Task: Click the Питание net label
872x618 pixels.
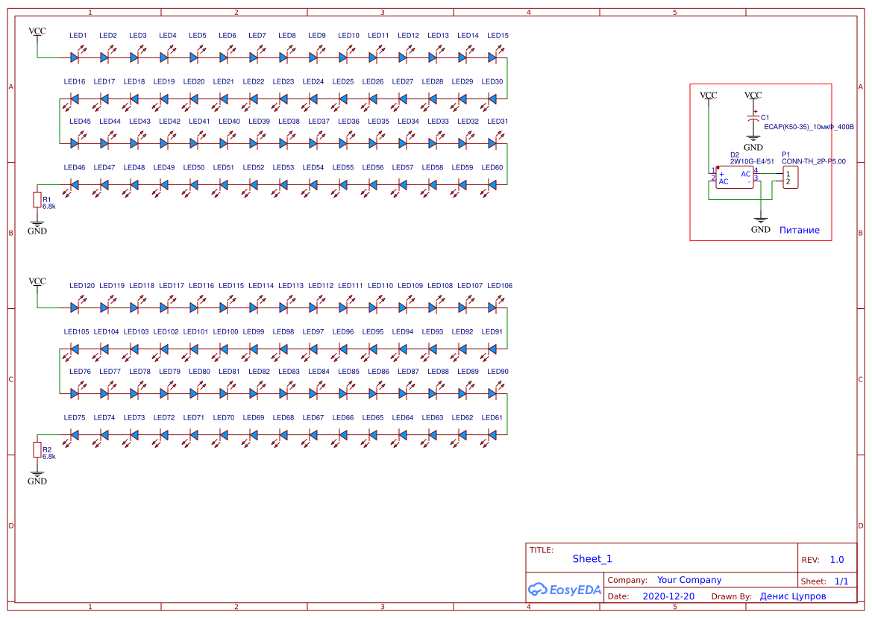Action: (800, 230)
